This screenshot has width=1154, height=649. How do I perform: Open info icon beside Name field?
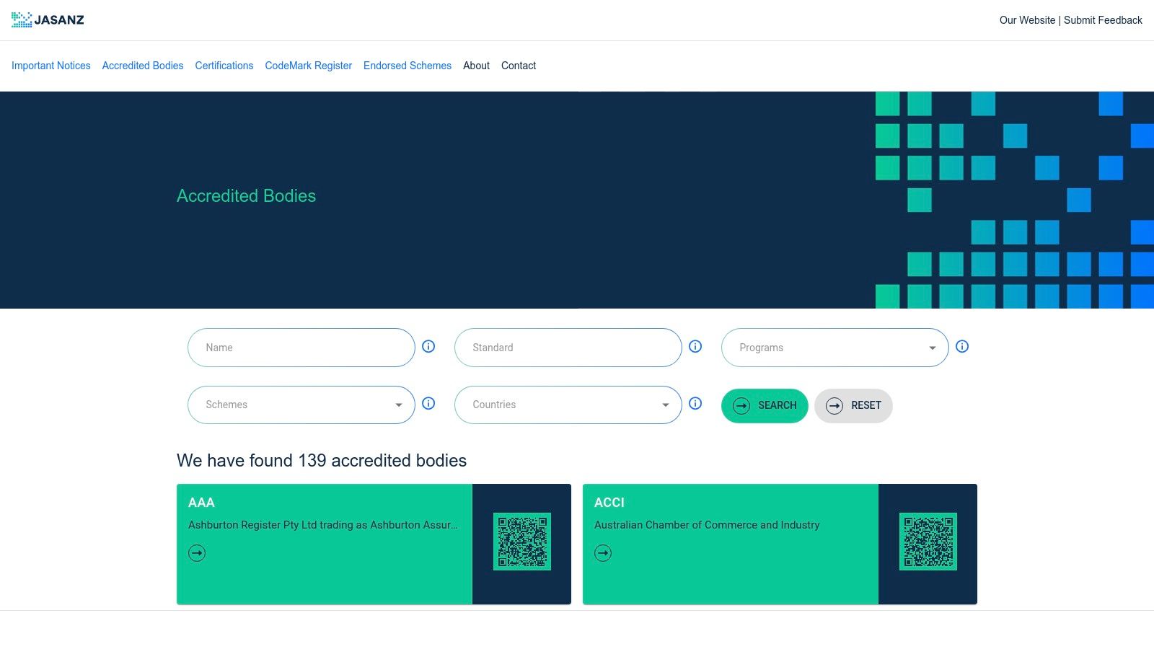(428, 347)
